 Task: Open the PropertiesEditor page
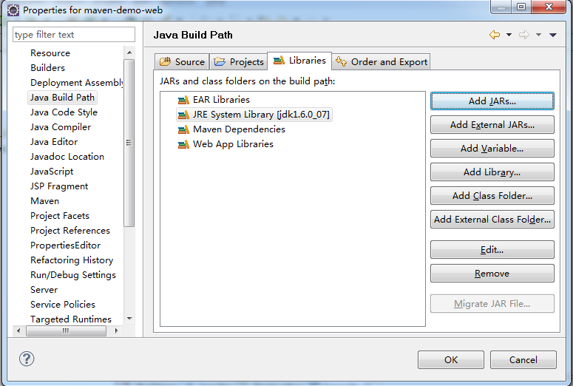[x=65, y=246]
